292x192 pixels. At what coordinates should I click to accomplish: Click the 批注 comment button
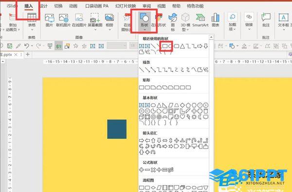266,20
